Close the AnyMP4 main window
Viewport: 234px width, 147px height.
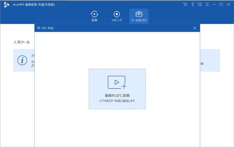pyautogui.click(x=229, y=4)
